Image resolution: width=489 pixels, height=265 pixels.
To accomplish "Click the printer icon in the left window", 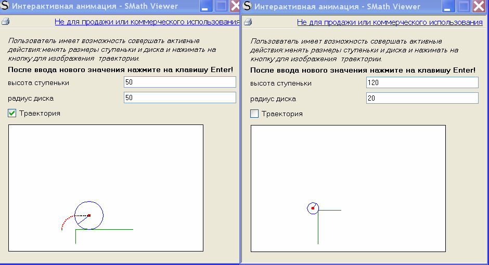I will [5, 22].
